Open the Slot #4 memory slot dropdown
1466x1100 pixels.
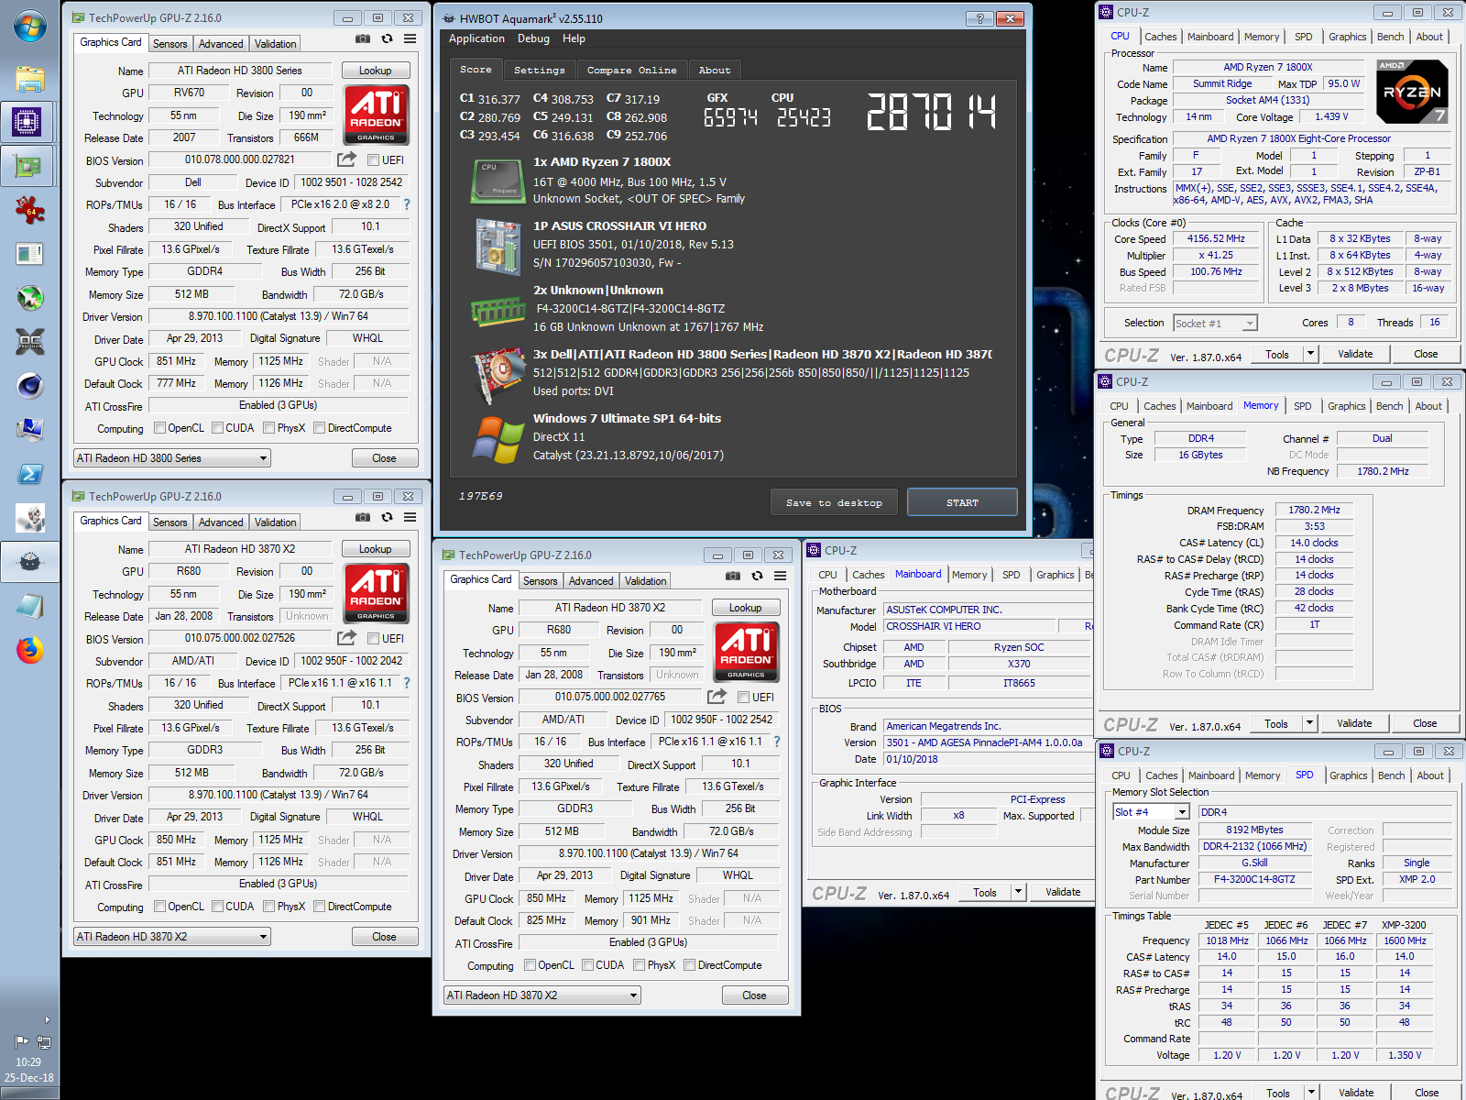[x=1151, y=812]
